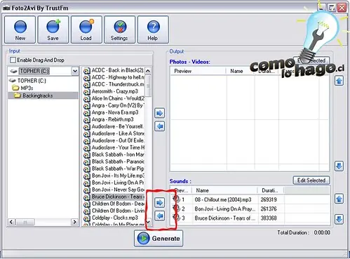The height and width of the screenshot is (259, 350).
Task: Click Name column header in Sounds list
Action: 224,190
